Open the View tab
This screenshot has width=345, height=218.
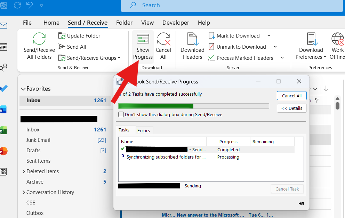pos(147,23)
